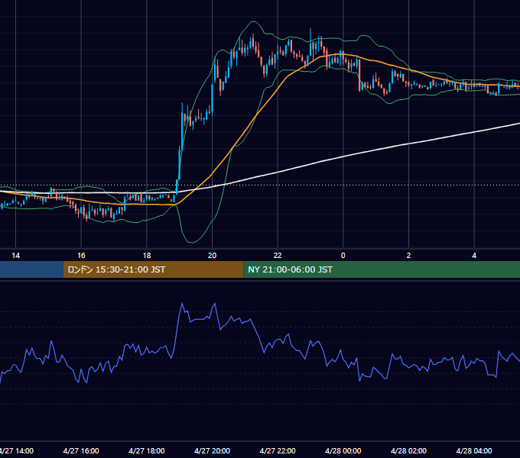Select the hour label 18 on the price chart

point(147,256)
